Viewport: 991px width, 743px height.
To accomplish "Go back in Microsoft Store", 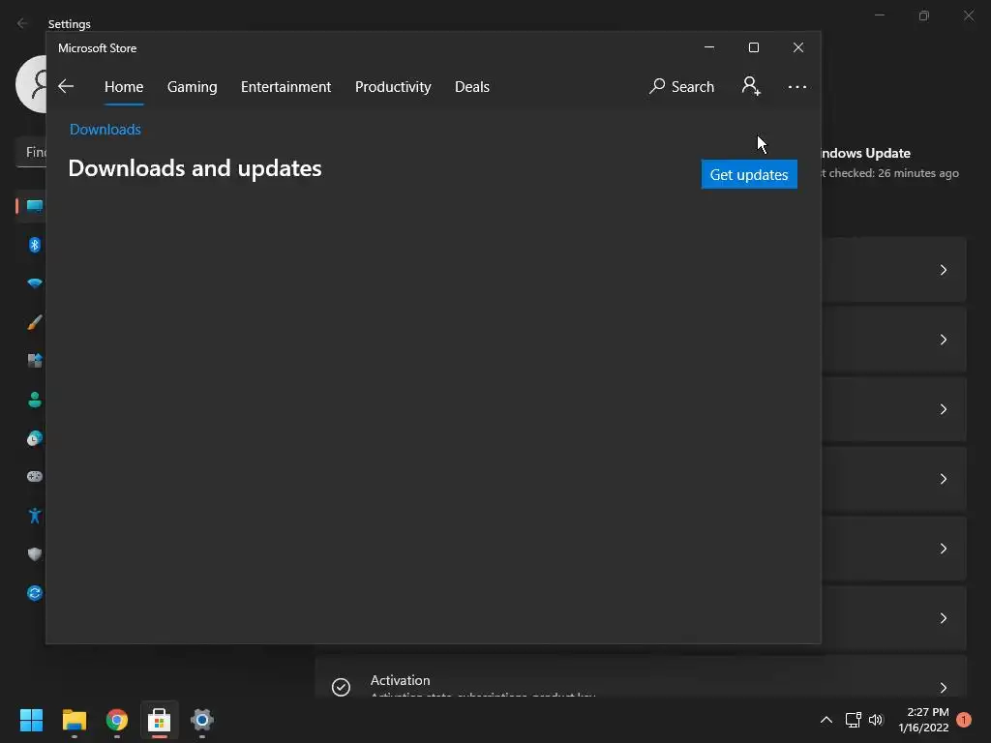I will point(66,86).
